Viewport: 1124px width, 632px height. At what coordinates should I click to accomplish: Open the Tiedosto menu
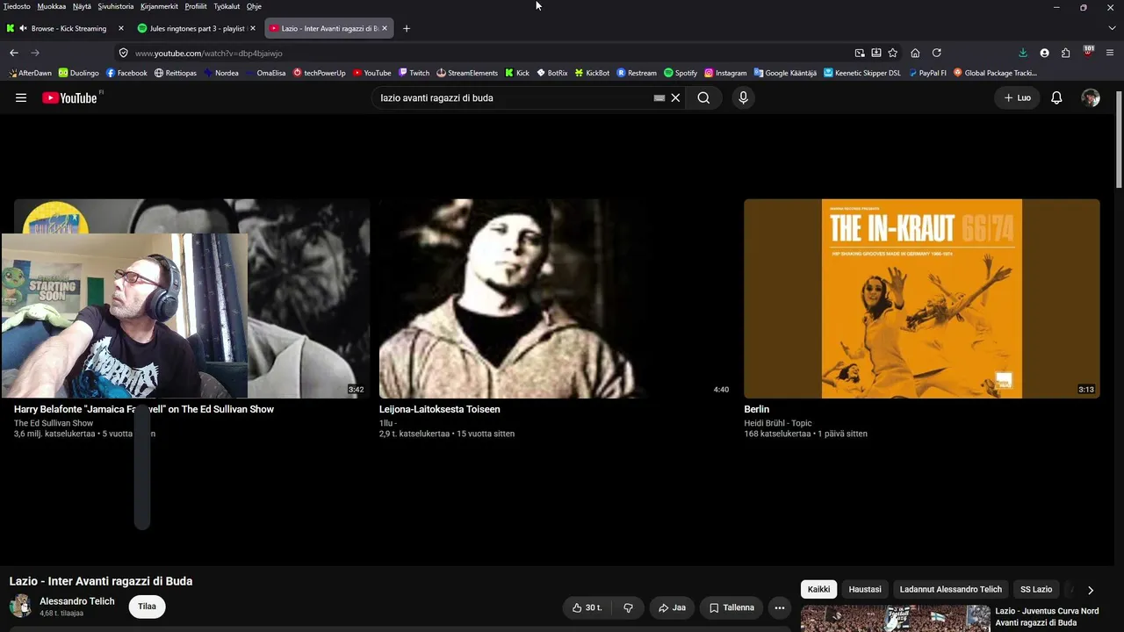pos(17,6)
